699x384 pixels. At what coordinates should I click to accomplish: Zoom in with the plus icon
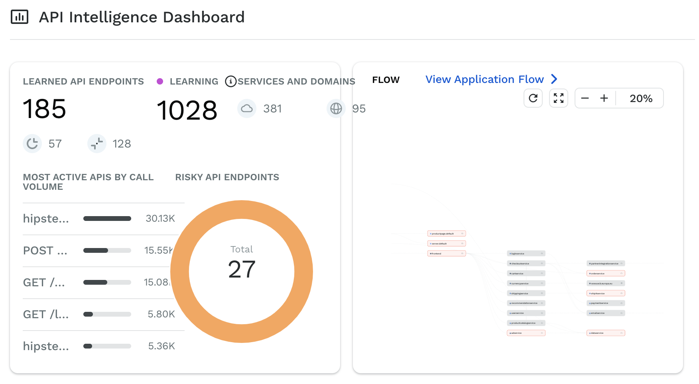[x=604, y=98]
